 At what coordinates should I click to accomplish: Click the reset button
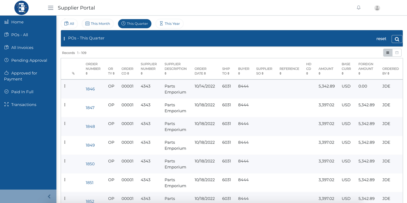pos(381,39)
